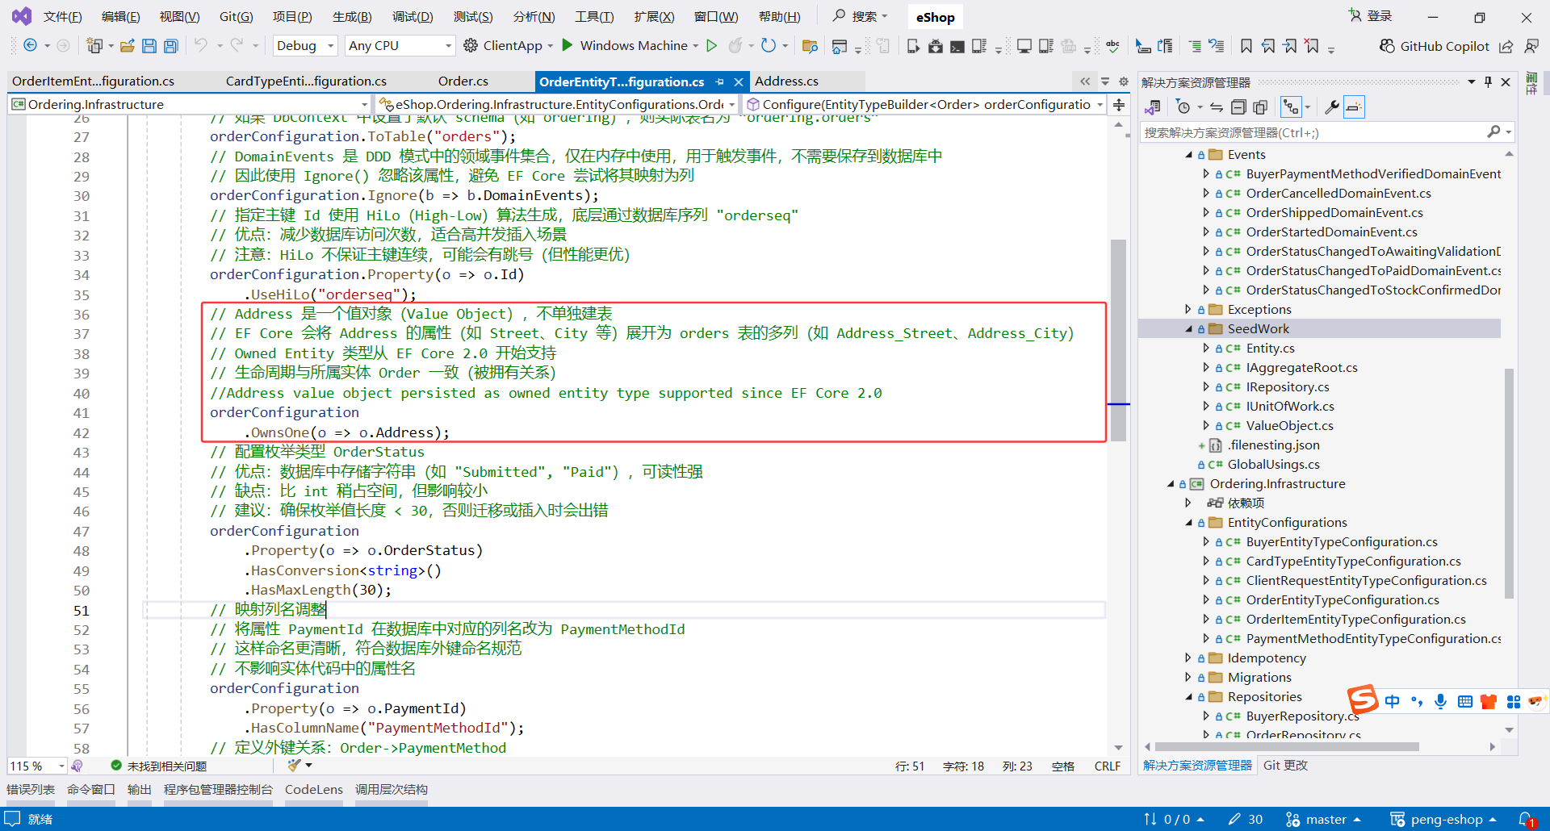1550x831 pixels.
Task: Click the toggle bookmark icon
Action: (x=1246, y=46)
